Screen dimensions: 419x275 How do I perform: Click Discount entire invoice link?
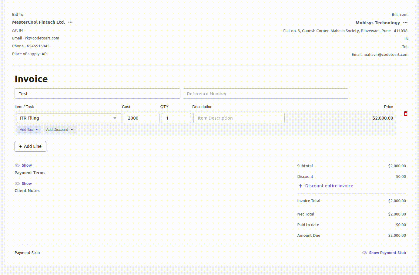pos(329,186)
